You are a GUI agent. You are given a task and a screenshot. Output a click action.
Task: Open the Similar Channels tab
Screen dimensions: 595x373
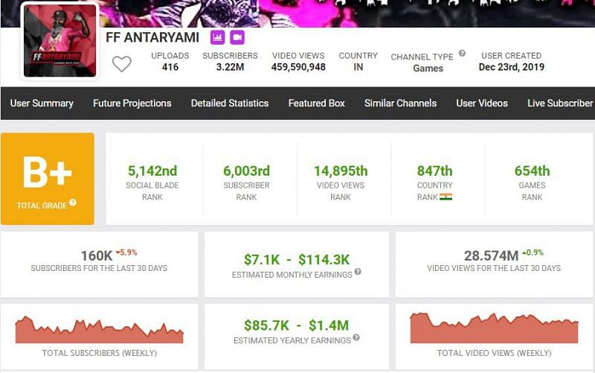click(x=400, y=103)
